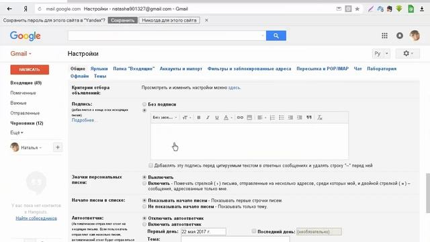This screenshot has width=430, height=242.
Task: Switch to 'Папка Входящие' tab
Action: (x=134, y=69)
